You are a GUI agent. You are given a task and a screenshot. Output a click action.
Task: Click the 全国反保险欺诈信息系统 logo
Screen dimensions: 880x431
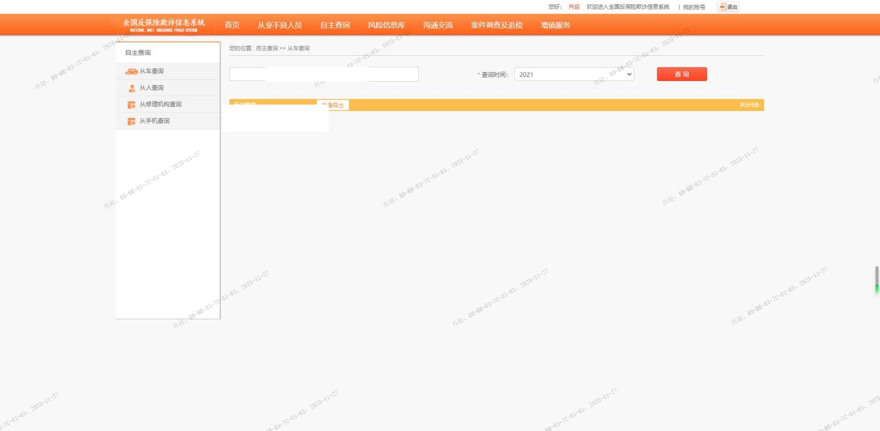164,25
